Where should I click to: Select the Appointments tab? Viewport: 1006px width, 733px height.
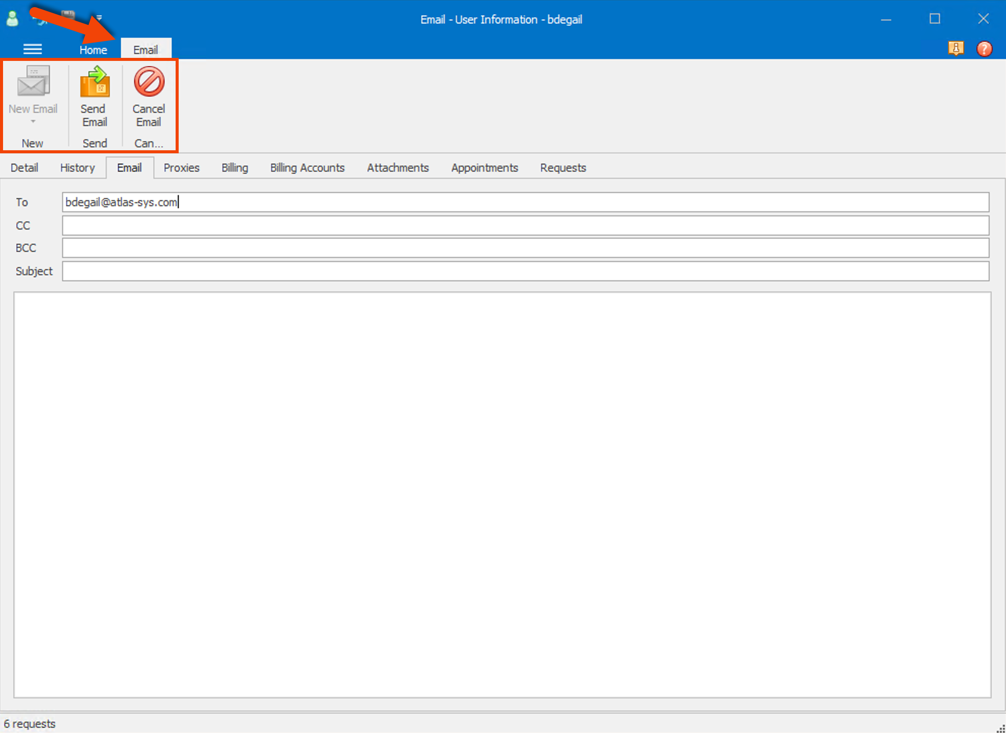484,168
